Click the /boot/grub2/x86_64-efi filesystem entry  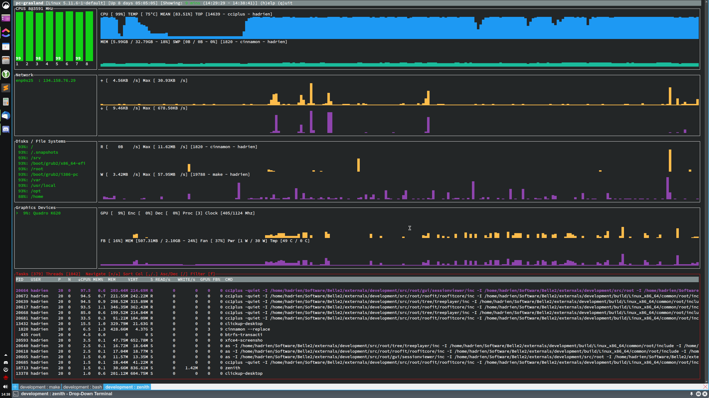click(52, 163)
